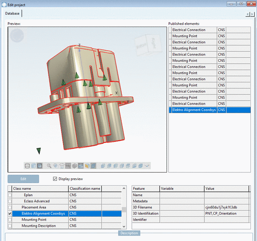
Task: Click the shaded-with-edges cylinder view icon
Action: (x=40, y=166)
